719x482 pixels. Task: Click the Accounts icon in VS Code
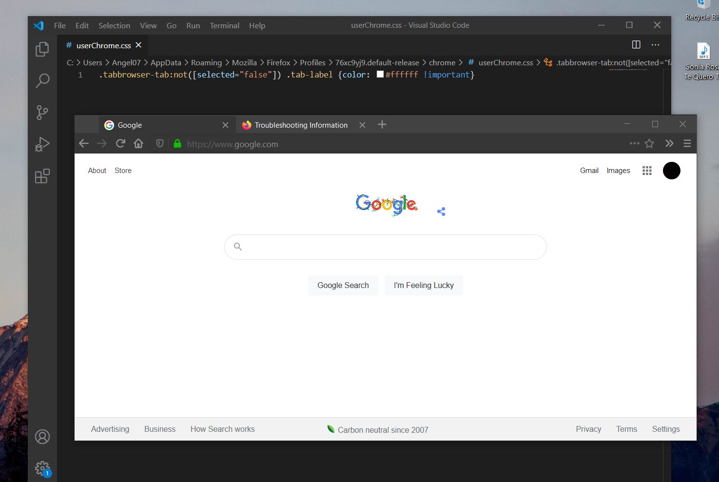pyautogui.click(x=42, y=437)
